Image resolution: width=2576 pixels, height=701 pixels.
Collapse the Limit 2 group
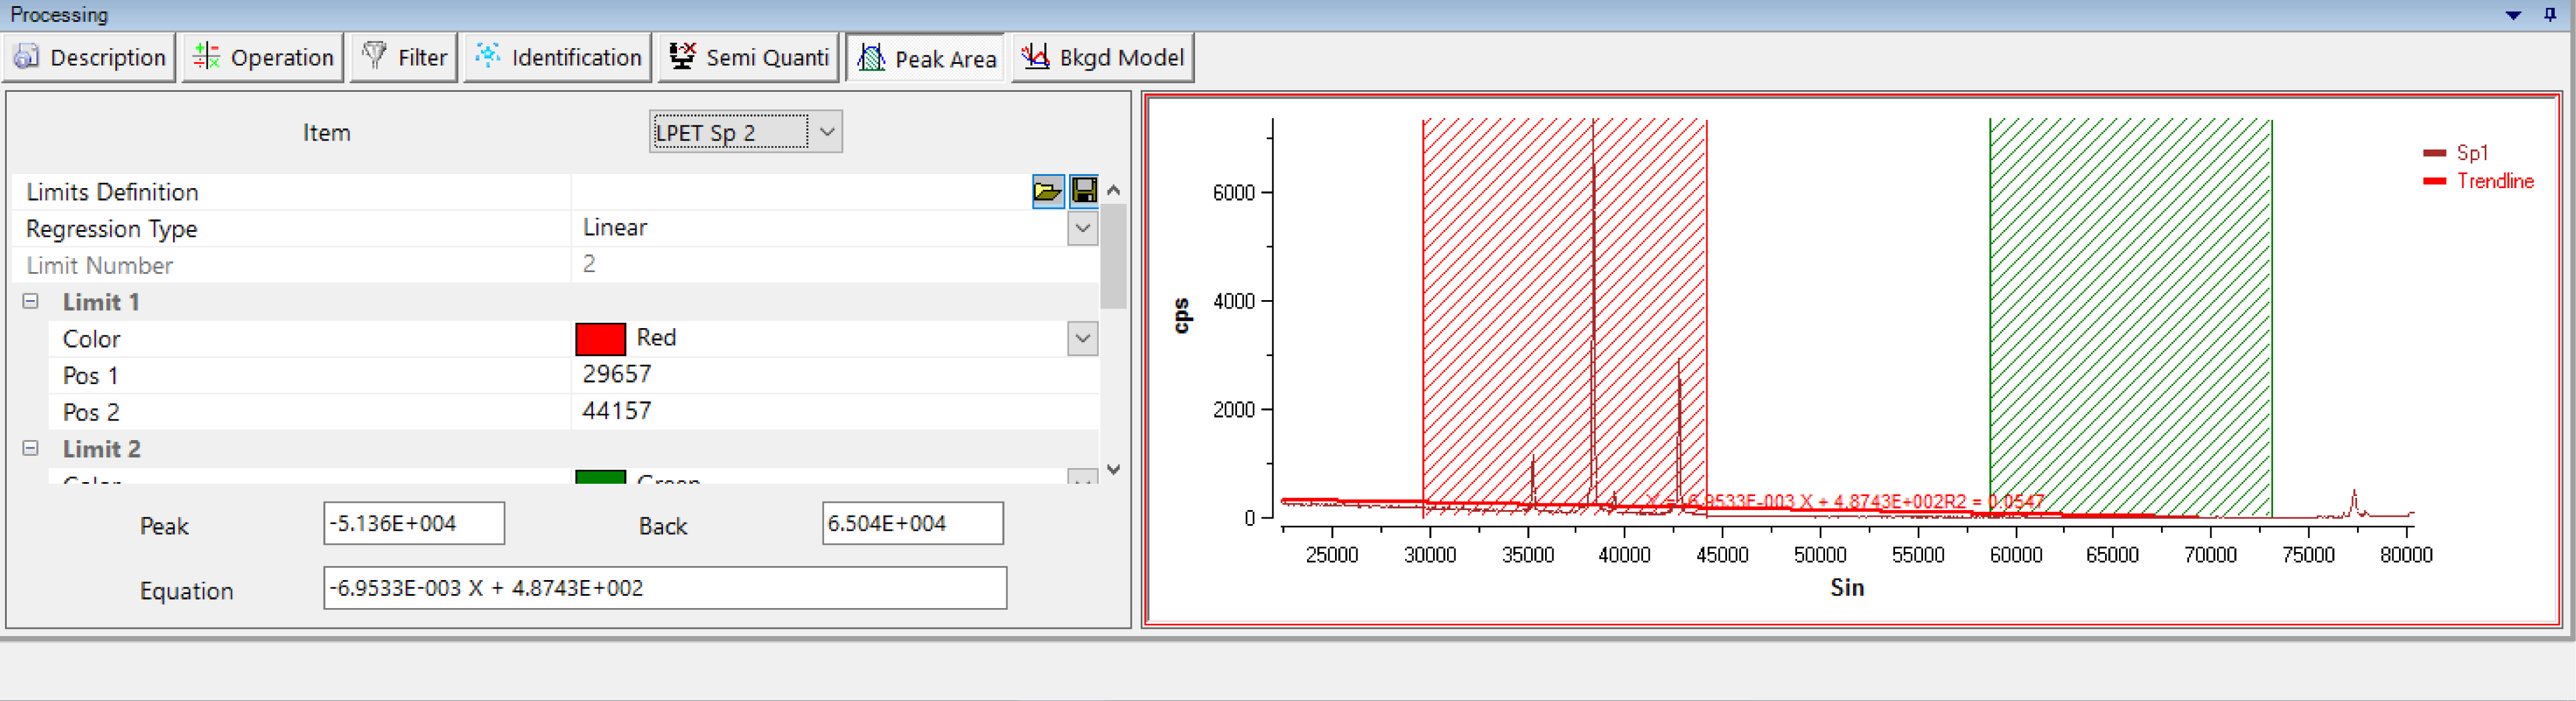coord(31,449)
